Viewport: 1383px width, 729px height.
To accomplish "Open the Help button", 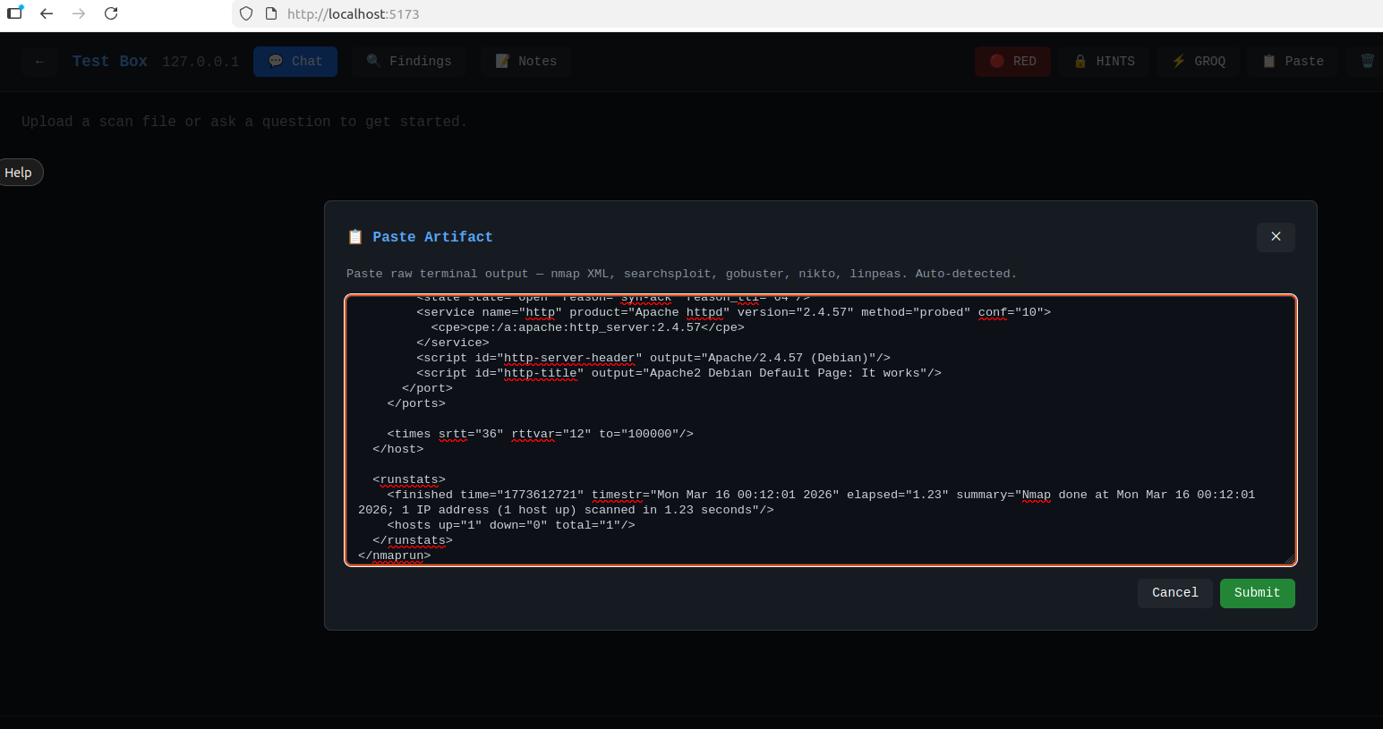I will click(19, 173).
